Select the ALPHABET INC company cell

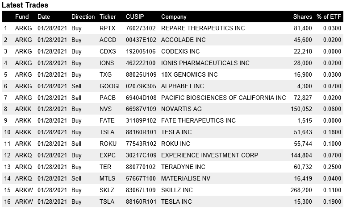pyautogui.click(x=182, y=86)
